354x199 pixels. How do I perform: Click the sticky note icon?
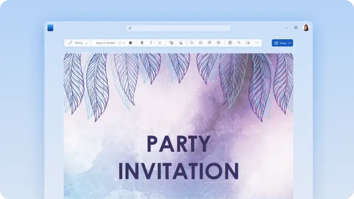coord(248,43)
